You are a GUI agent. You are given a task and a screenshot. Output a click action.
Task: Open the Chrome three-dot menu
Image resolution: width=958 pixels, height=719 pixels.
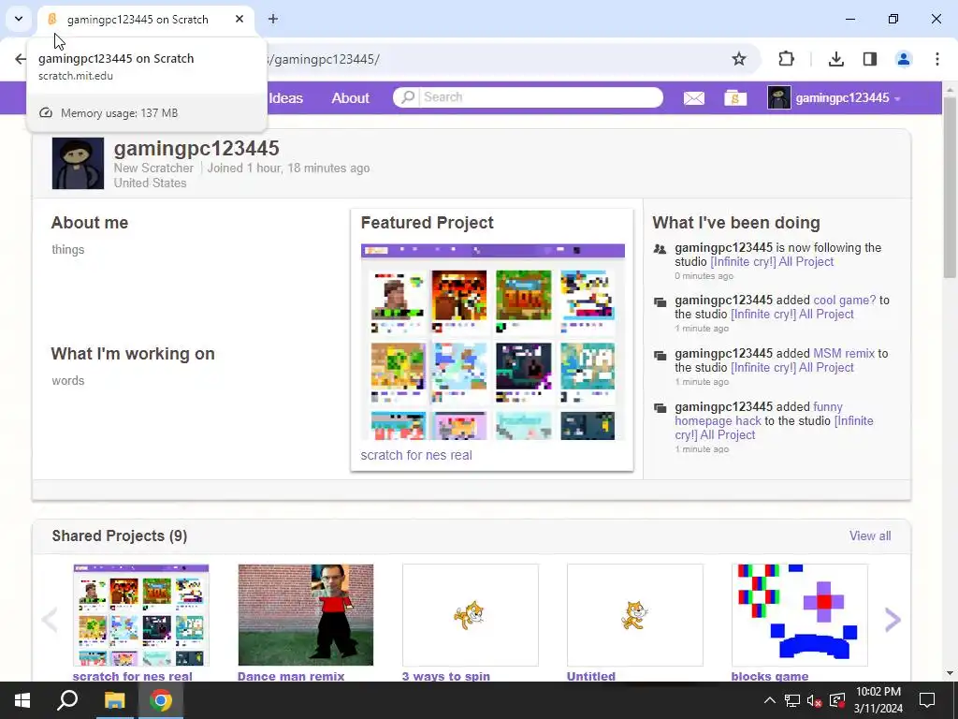coord(936,59)
